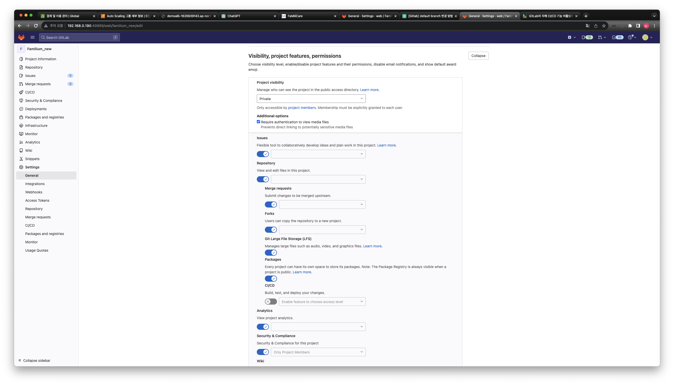Open CI/CD rocket item in sidebar
This screenshot has height=385, width=674.
click(x=46, y=92)
